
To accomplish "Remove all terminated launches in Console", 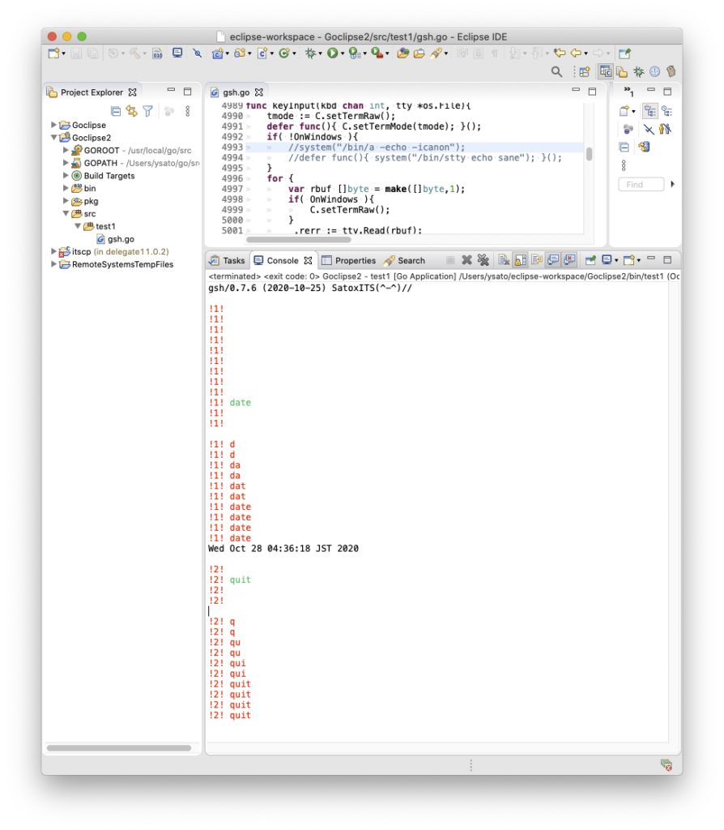I will point(483,260).
